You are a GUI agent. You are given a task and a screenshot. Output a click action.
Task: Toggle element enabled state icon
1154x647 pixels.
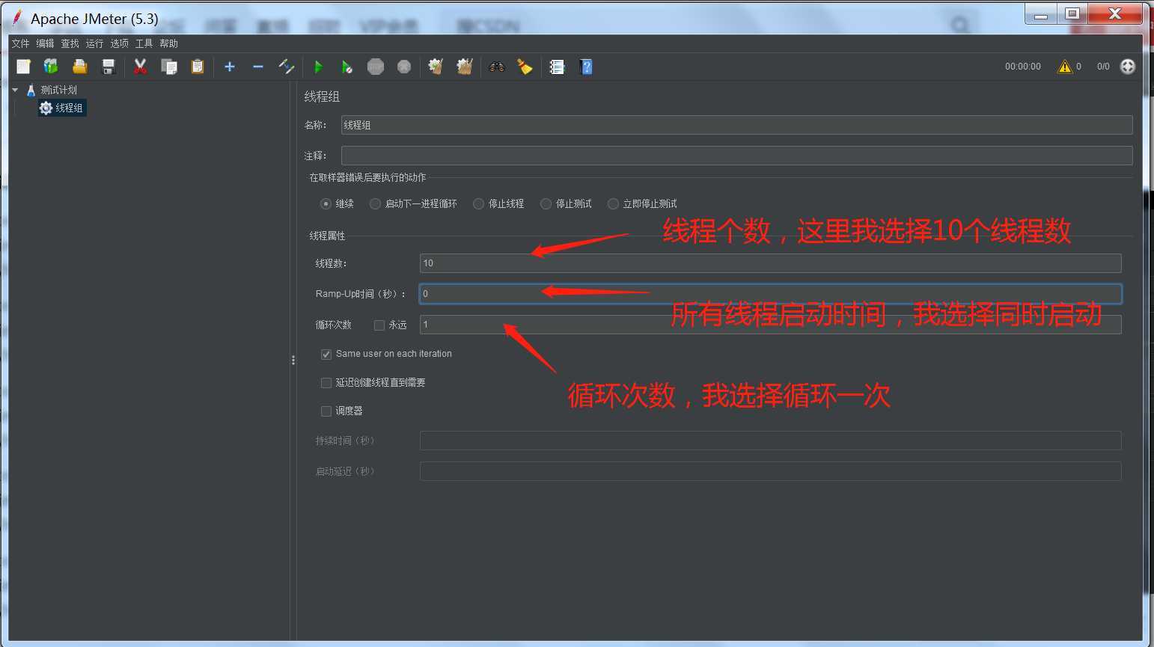tap(287, 67)
